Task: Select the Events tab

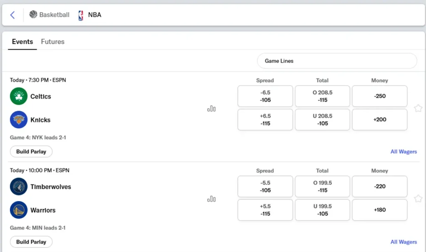Action: pyautogui.click(x=22, y=42)
